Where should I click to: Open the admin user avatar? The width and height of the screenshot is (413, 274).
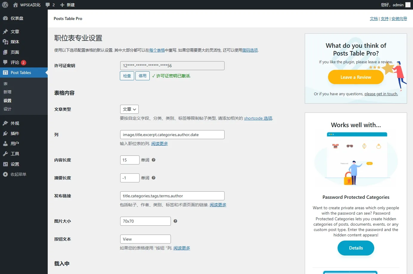click(x=408, y=5)
